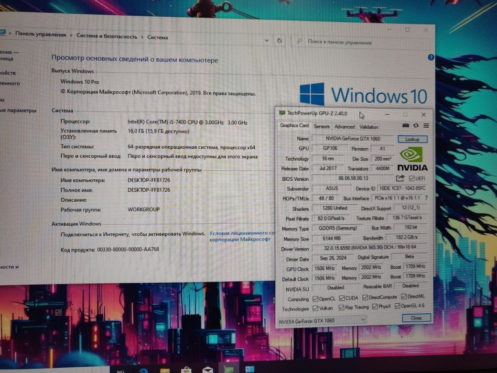Go to Система и безопасность breadcrumb

[x=107, y=36]
